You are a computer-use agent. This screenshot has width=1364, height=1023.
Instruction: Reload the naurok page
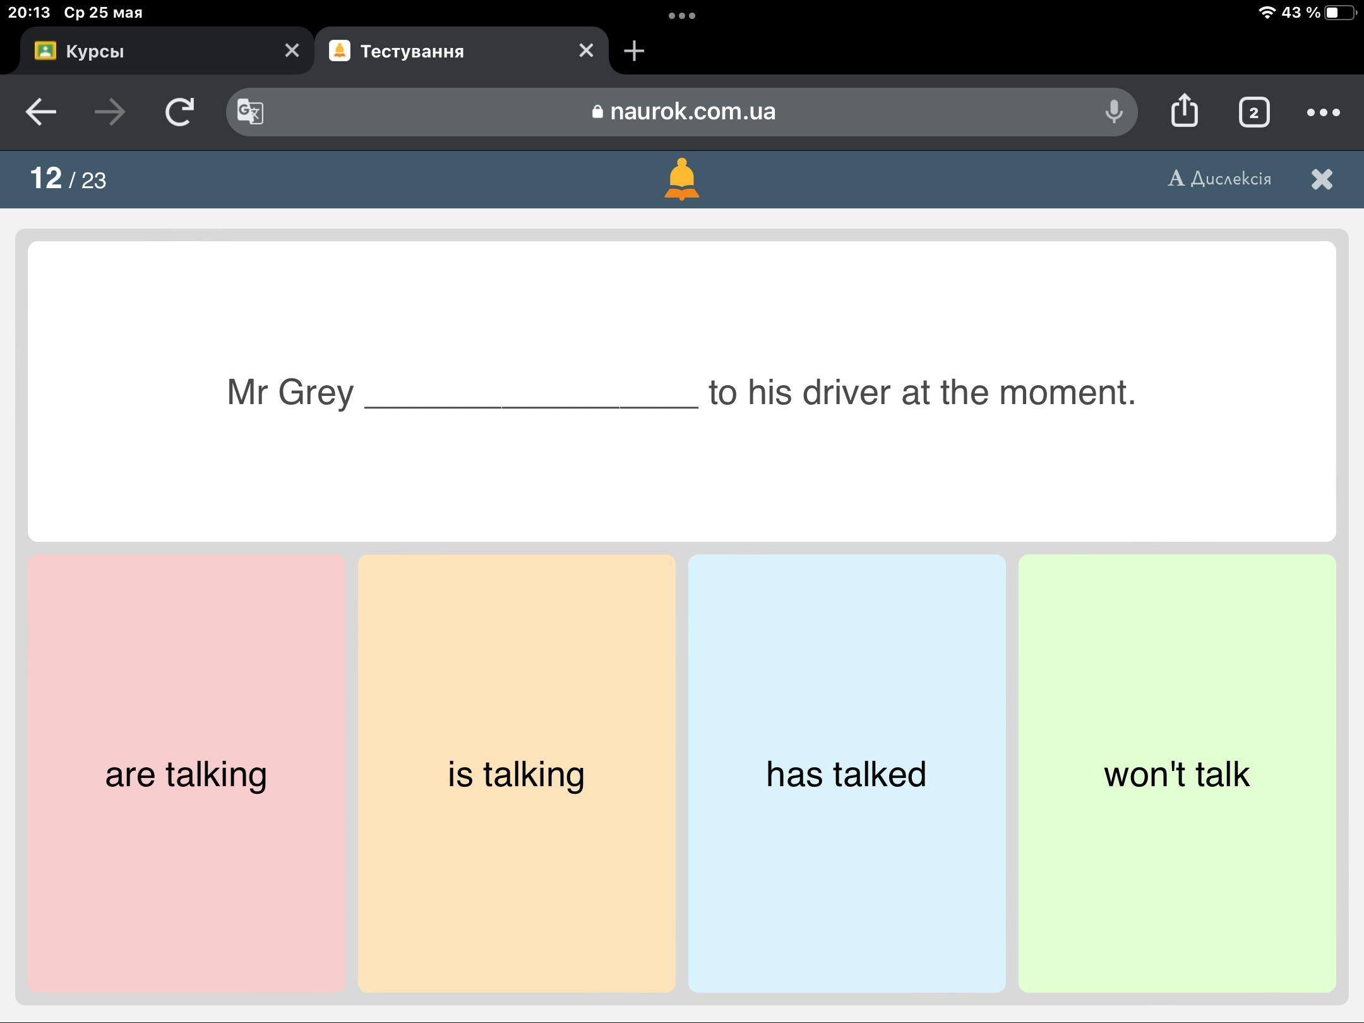pyautogui.click(x=179, y=112)
